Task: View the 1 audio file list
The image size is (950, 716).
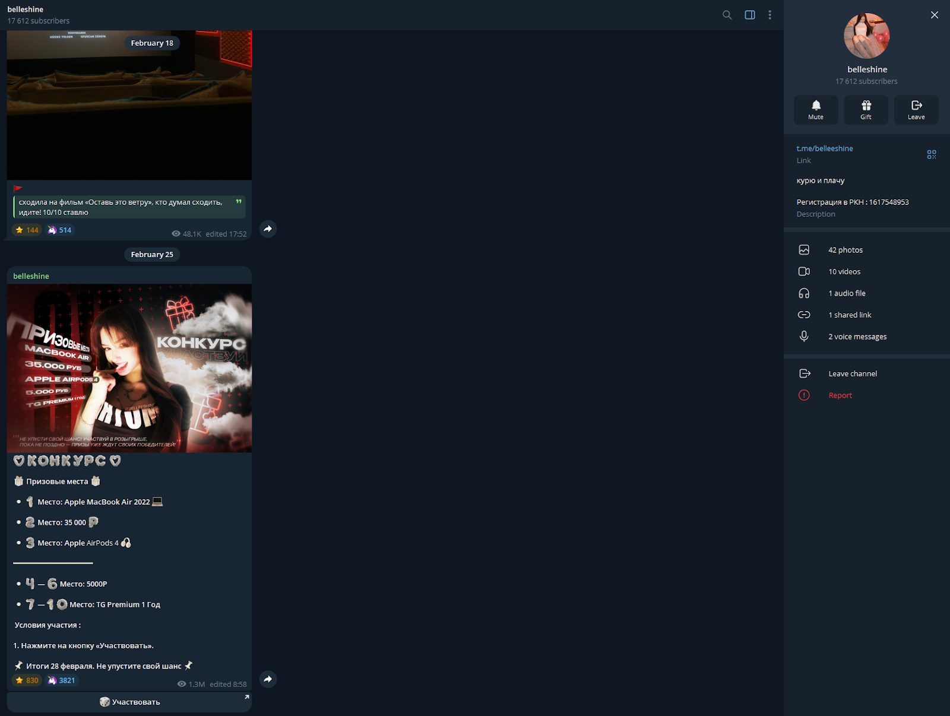Action: (846, 293)
